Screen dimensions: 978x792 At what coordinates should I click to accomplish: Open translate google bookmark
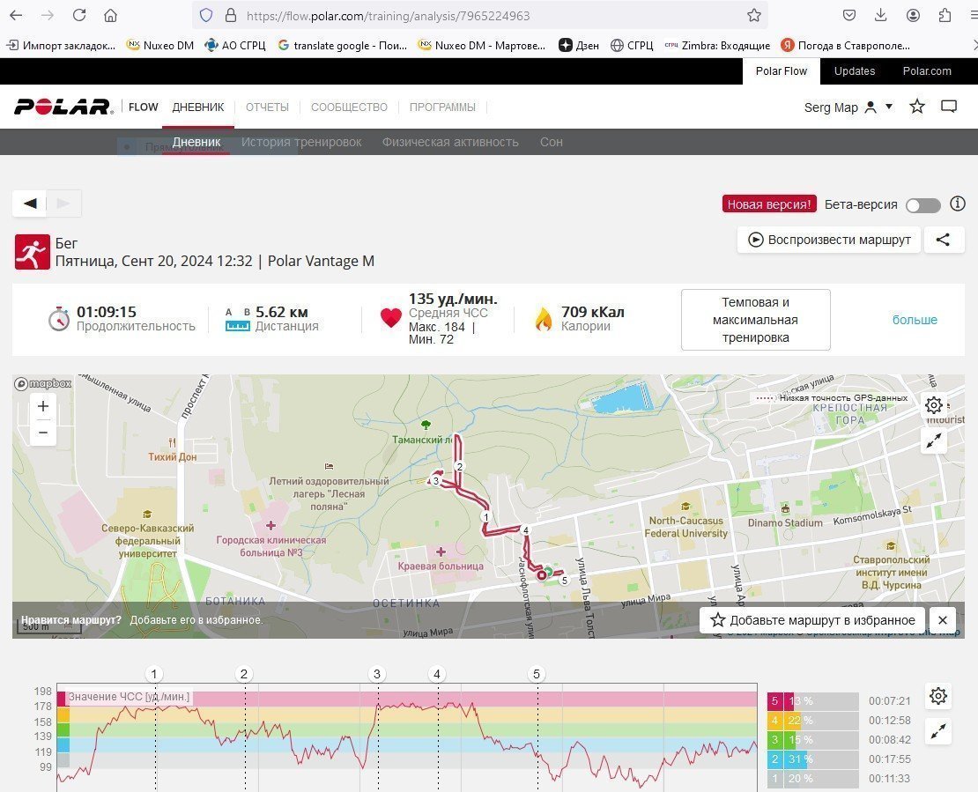pos(343,45)
